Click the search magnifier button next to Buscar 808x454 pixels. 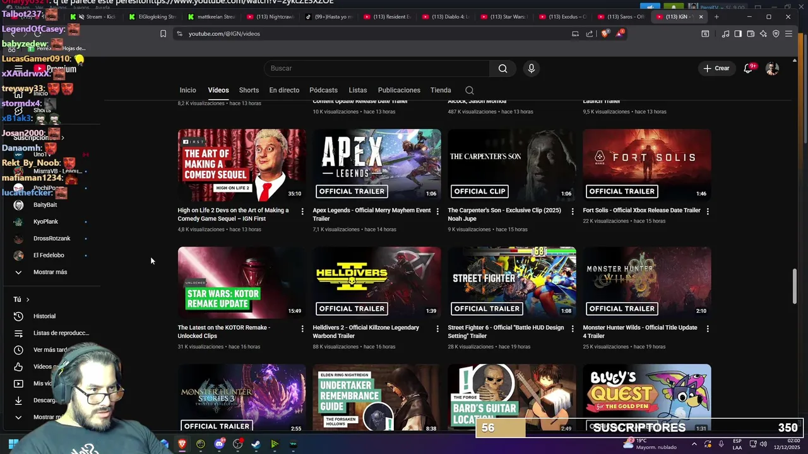(x=502, y=68)
